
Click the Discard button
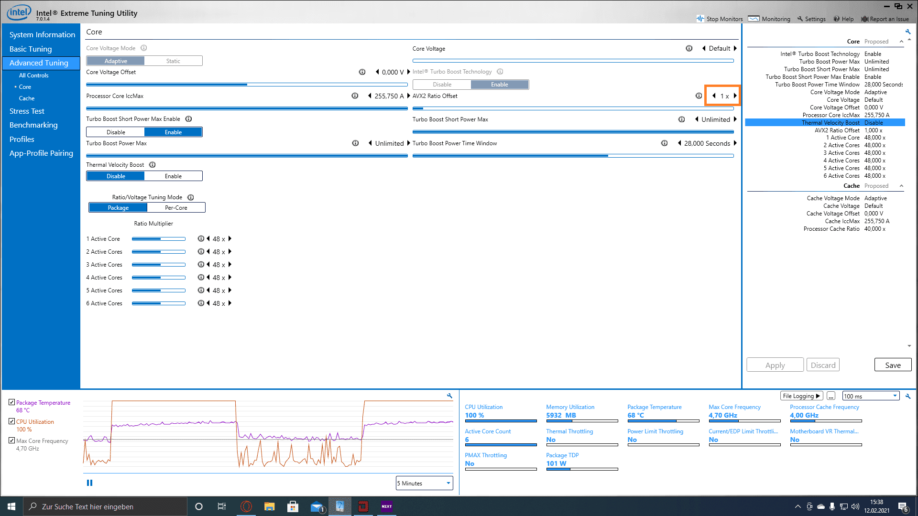(x=823, y=365)
